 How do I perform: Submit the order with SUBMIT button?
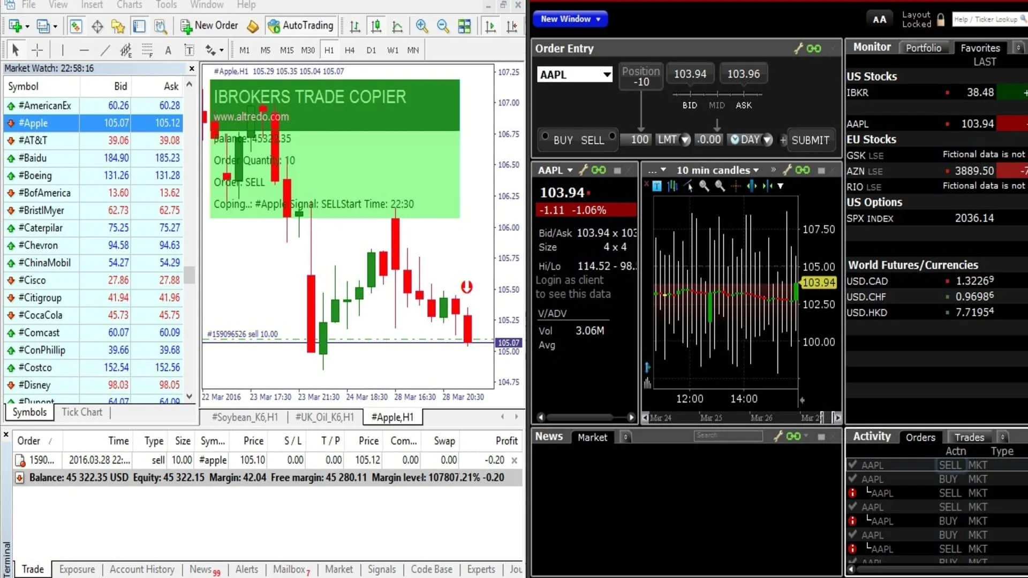pyautogui.click(x=810, y=140)
